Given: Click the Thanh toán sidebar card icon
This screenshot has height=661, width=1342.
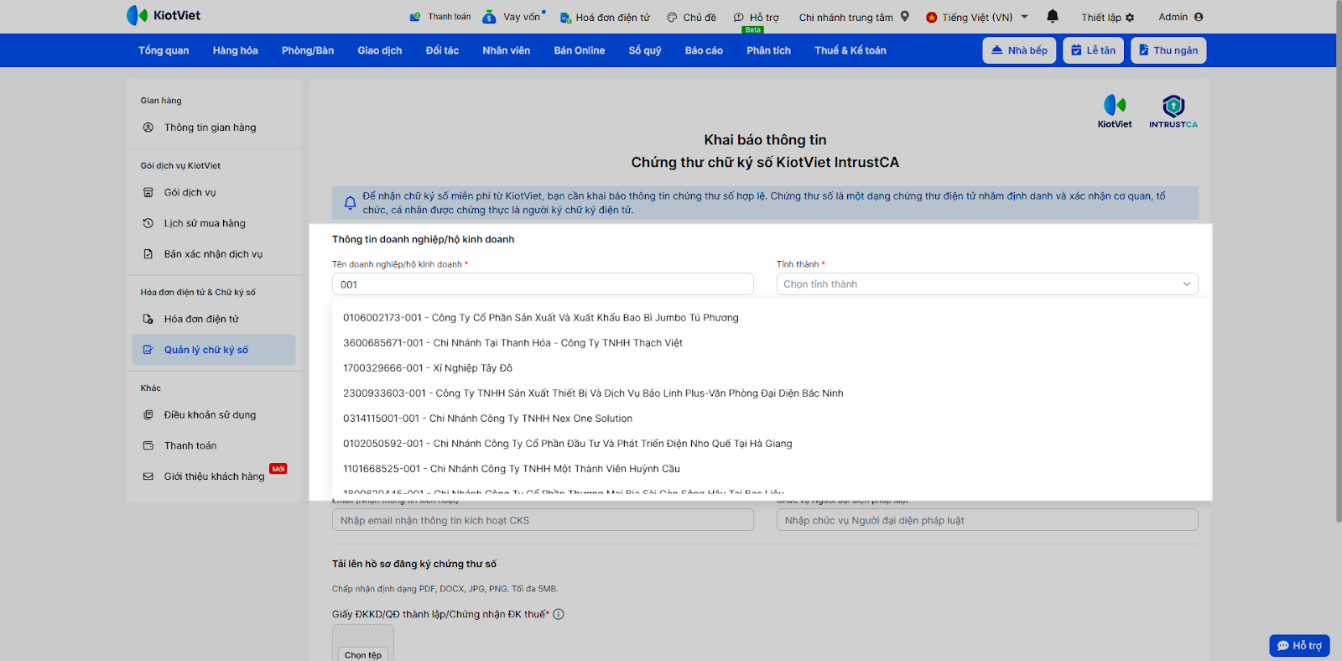Looking at the screenshot, I should coord(148,445).
